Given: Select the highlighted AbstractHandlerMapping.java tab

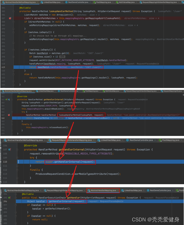Looking at the screenshot, I should [x=103, y=191].
